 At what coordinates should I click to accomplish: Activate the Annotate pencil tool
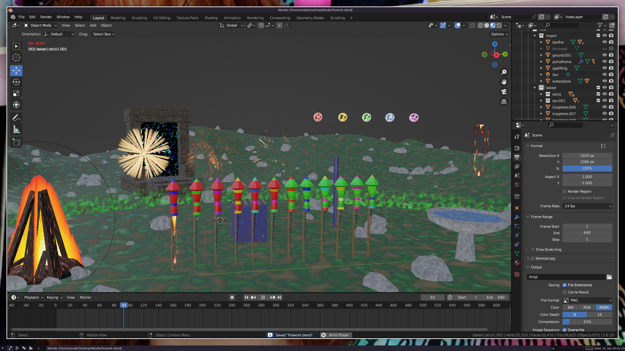click(x=16, y=118)
